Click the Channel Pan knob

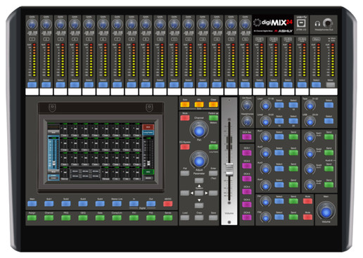(199, 130)
